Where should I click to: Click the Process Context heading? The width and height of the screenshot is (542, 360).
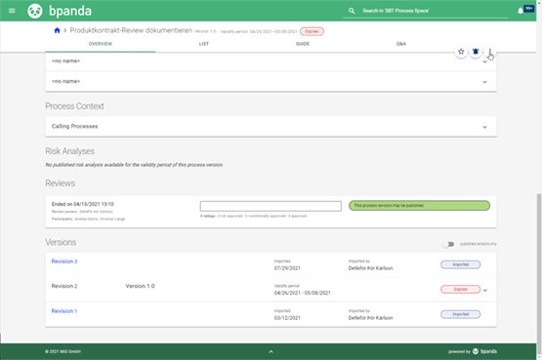click(x=74, y=106)
